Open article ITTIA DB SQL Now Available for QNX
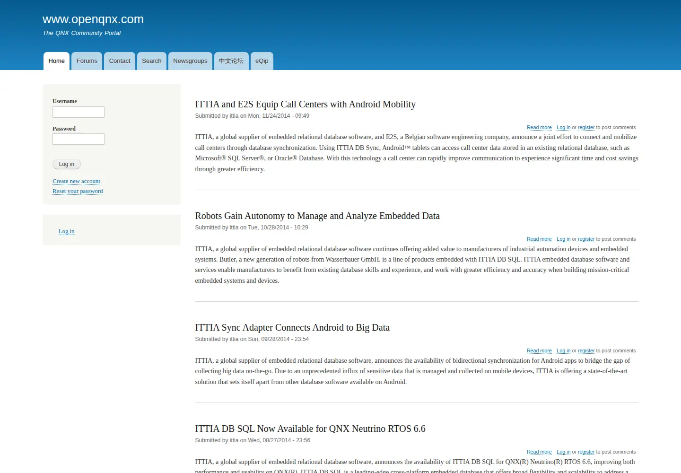Viewport: 681px width, 473px height. pyautogui.click(x=310, y=429)
